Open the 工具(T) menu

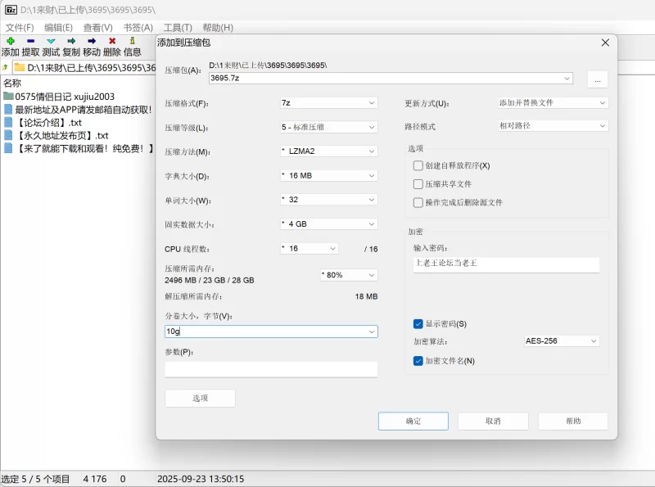click(178, 28)
